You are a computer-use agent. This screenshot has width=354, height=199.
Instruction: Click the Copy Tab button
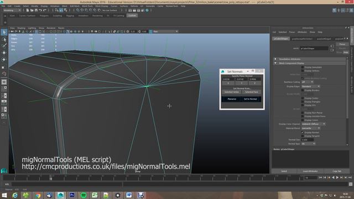click(337, 171)
